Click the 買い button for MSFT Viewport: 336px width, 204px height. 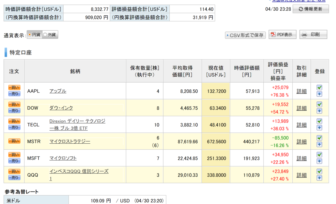point(14,155)
